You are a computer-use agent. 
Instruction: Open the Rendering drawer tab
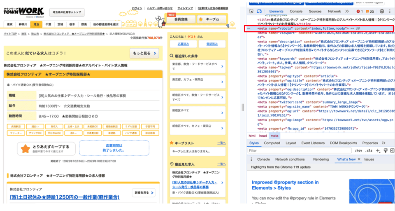click(x=321, y=159)
